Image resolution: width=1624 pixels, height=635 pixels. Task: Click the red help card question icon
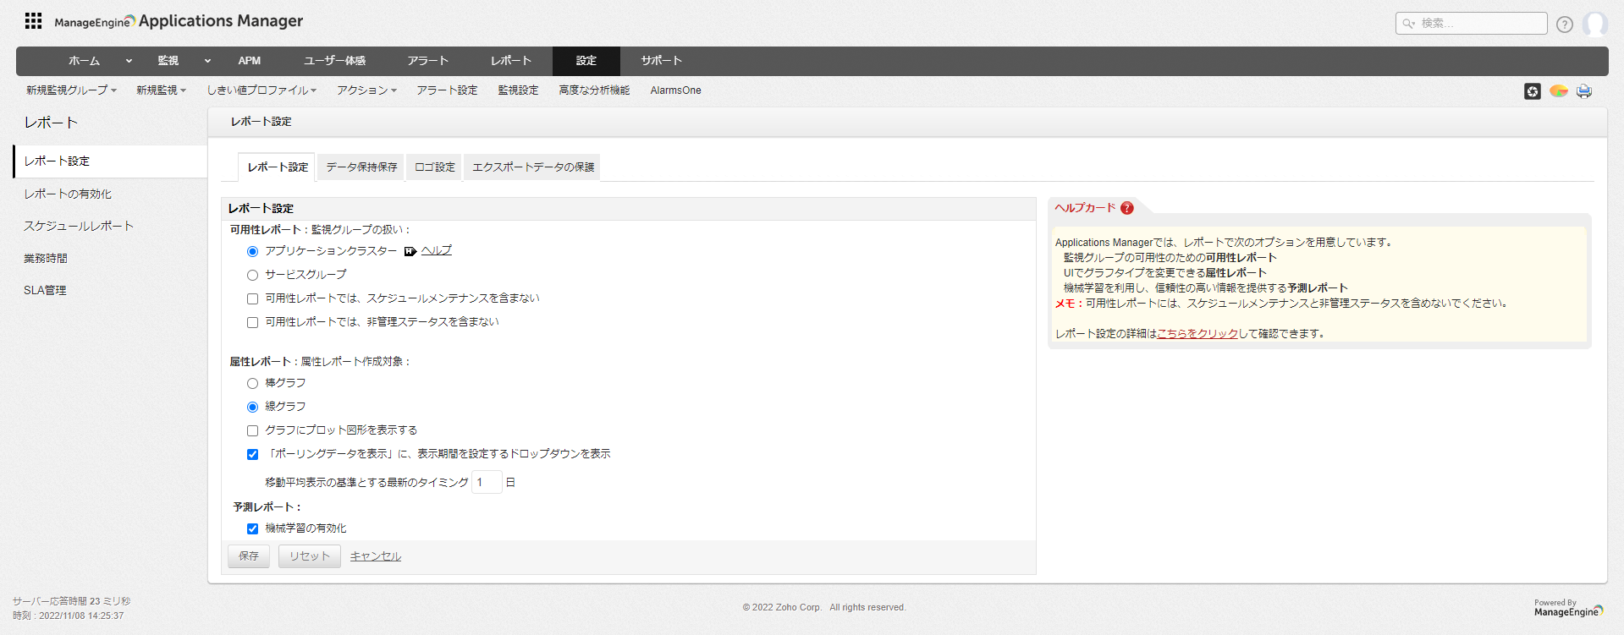1126,208
